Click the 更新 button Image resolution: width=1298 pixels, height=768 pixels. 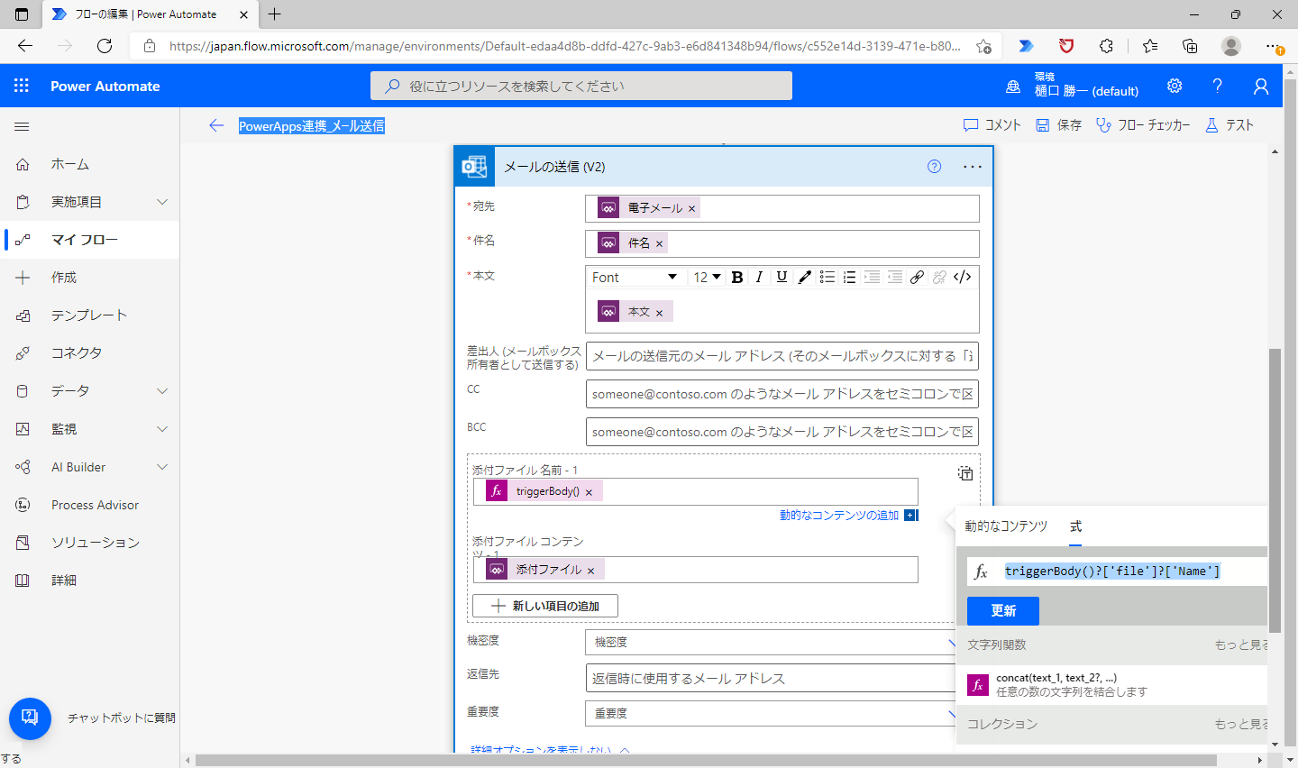pos(1003,611)
